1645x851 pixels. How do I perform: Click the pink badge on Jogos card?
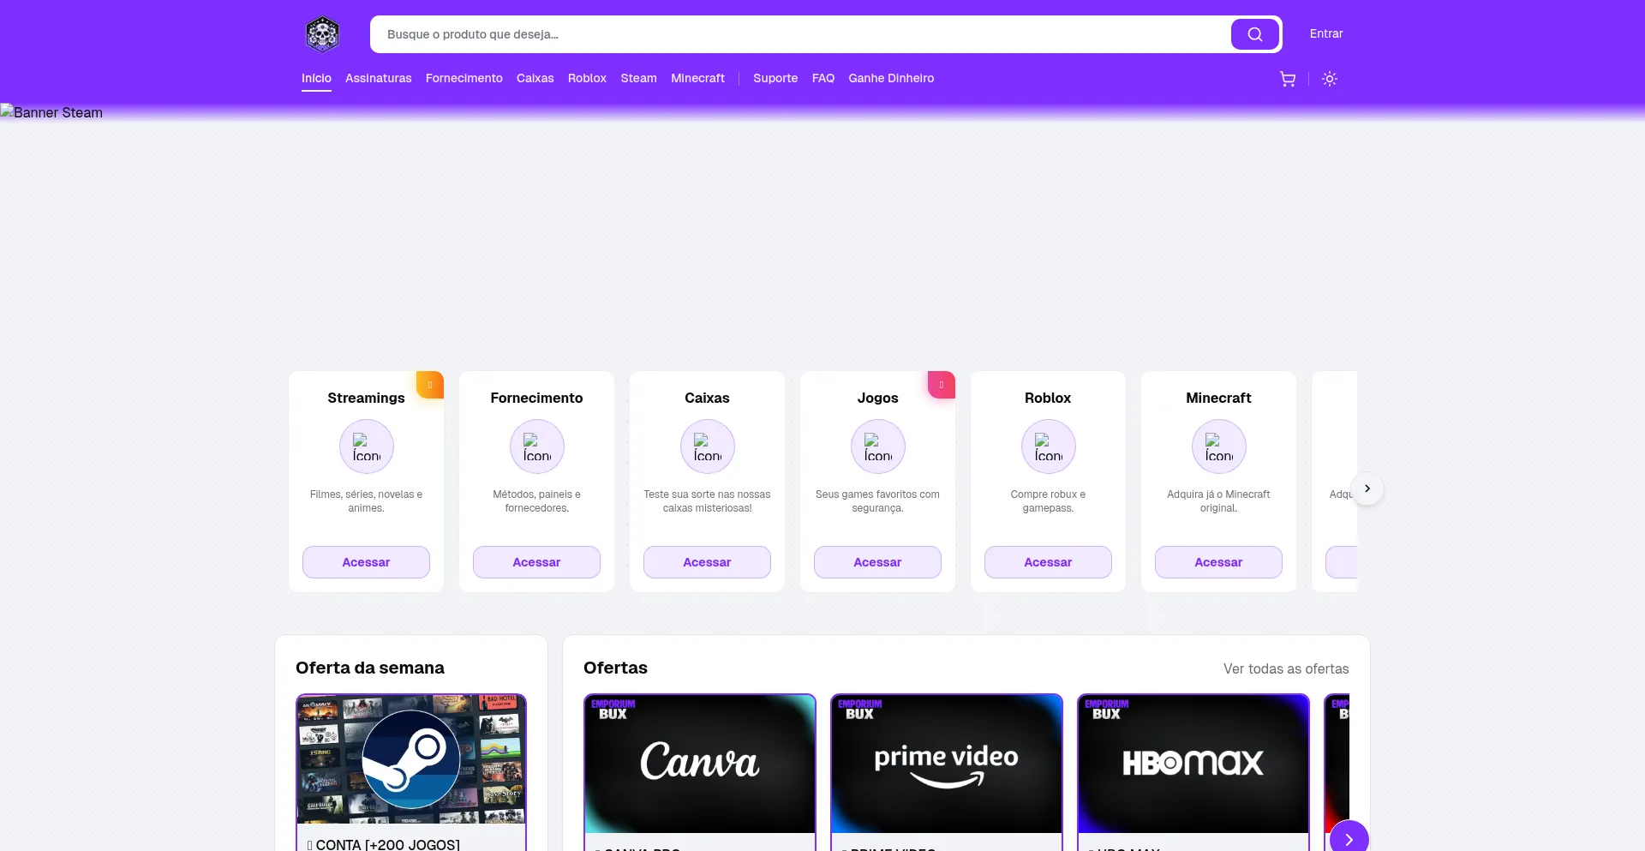coord(942,385)
